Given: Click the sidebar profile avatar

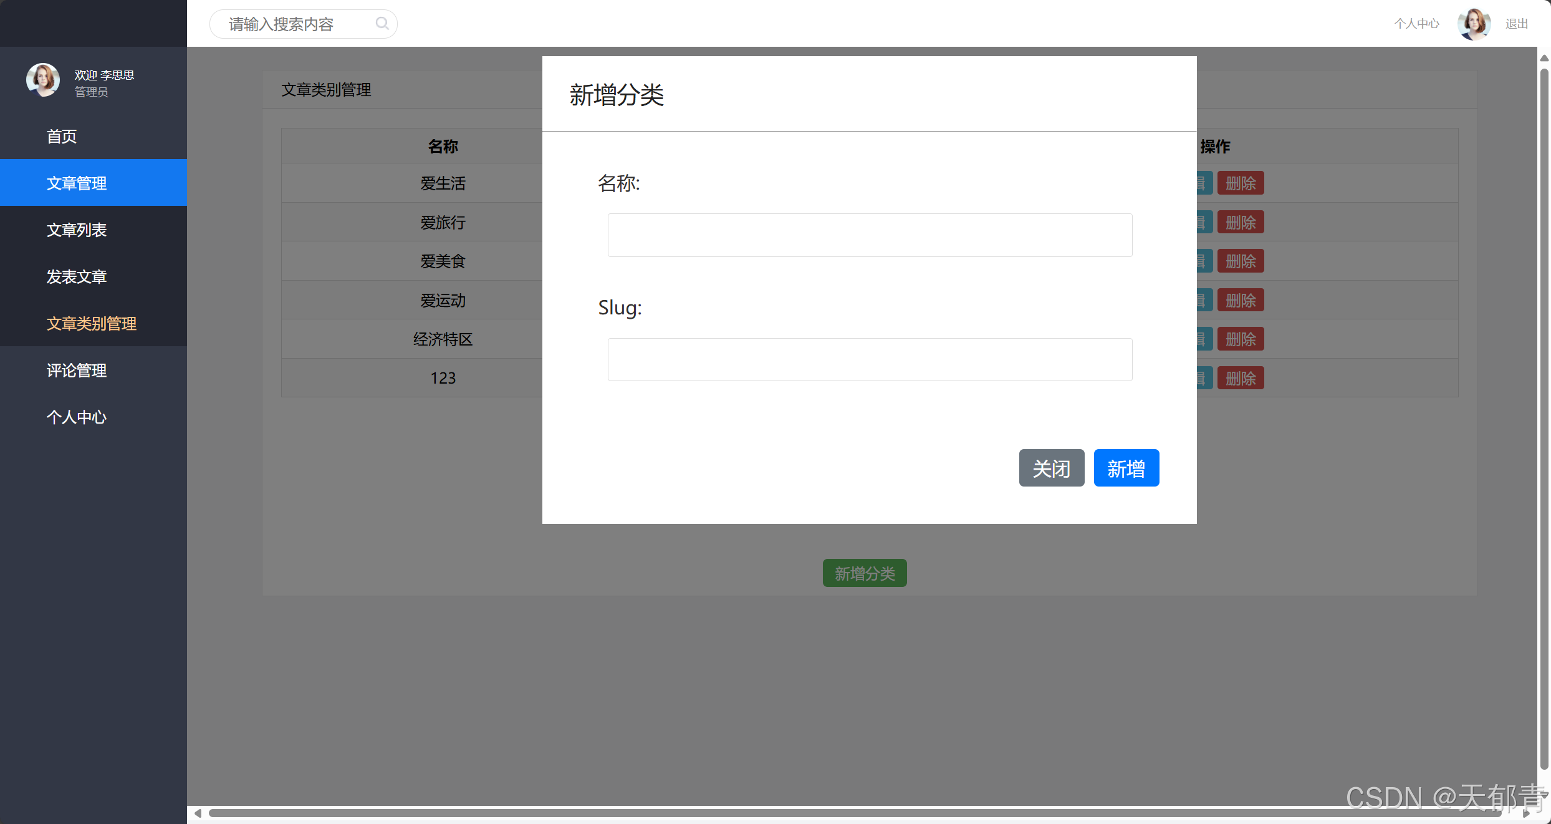Looking at the screenshot, I should coord(42,80).
